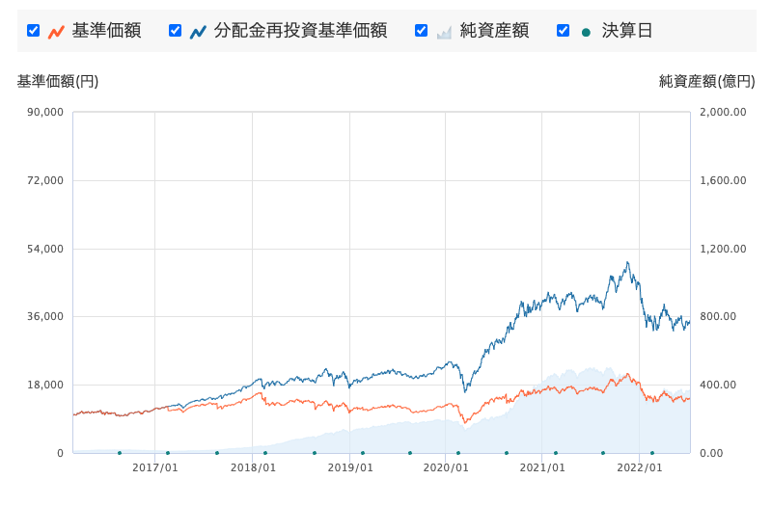Click the 基準価額(円) left axis title
Image resolution: width=772 pixels, height=506 pixels.
tap(58, 82)
